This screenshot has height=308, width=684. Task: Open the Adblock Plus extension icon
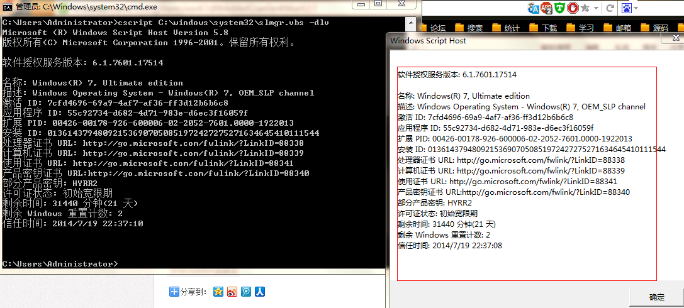pos(546,8)
